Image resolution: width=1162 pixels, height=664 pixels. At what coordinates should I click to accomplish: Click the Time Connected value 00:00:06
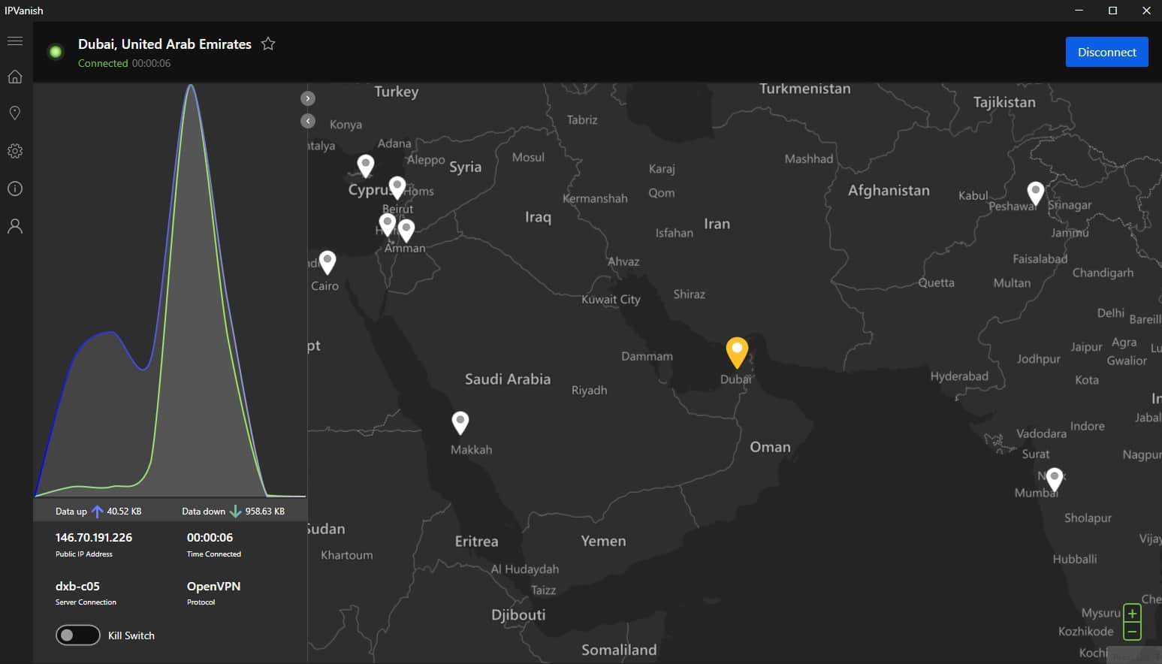coord(210,538)
